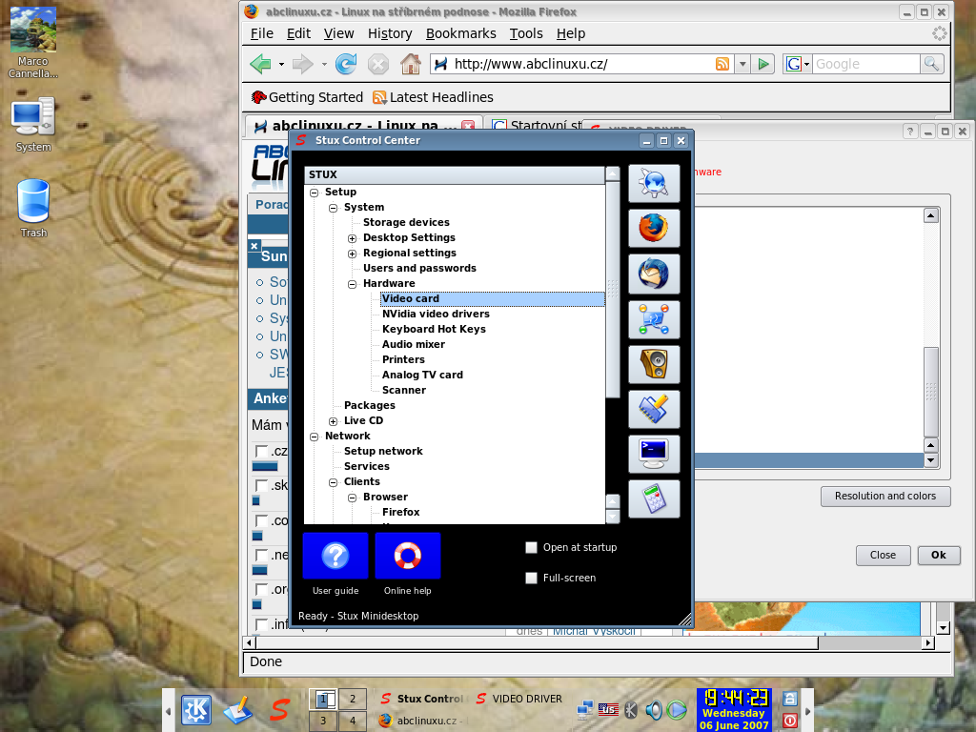Open the Getting Started bookmark

pos(307,97)
